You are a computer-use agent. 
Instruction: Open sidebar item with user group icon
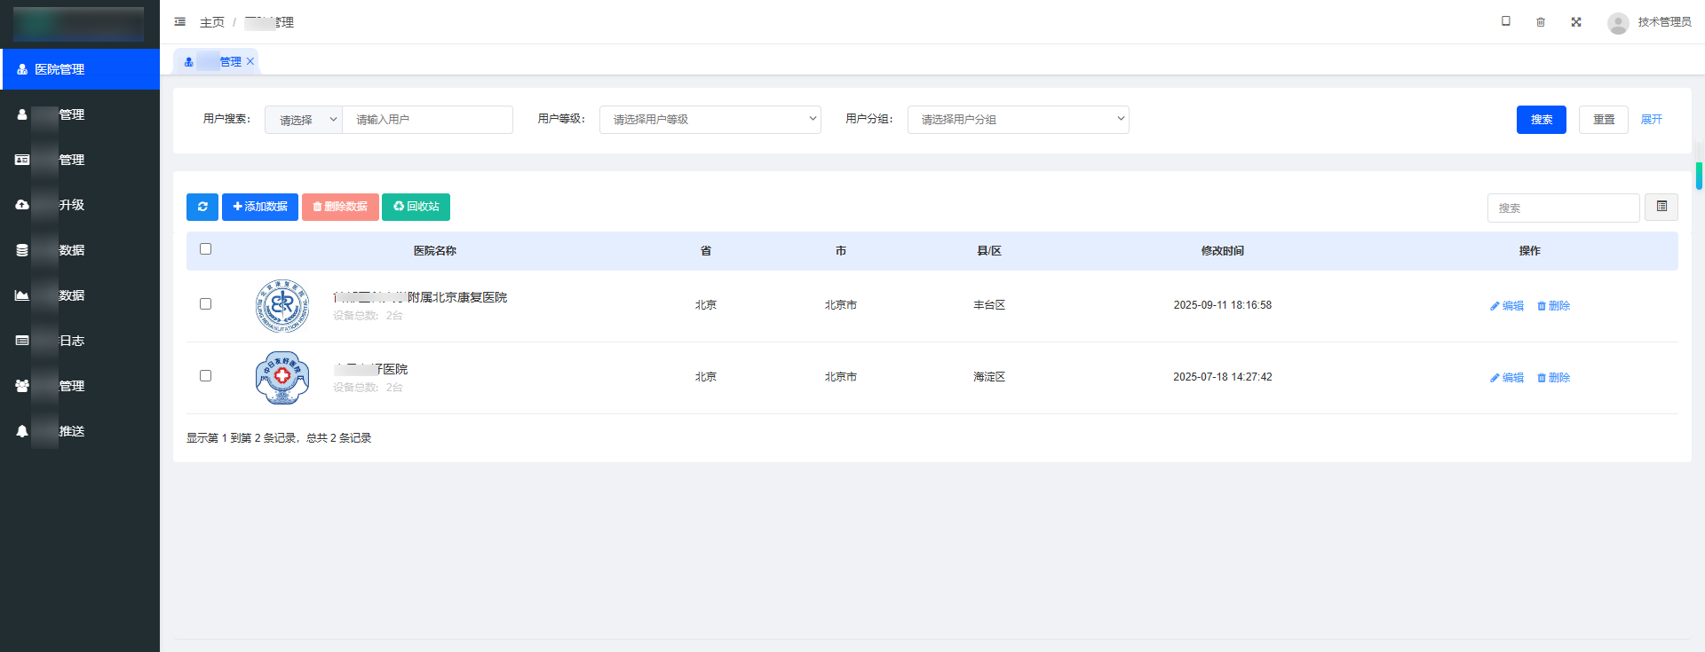tap(80, 386)
